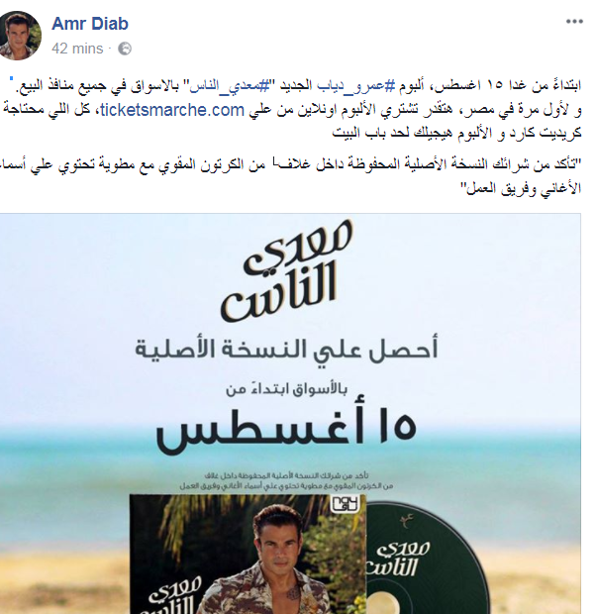Click the أحصل علي النسخة الأصلية headline

pos(286,349)
